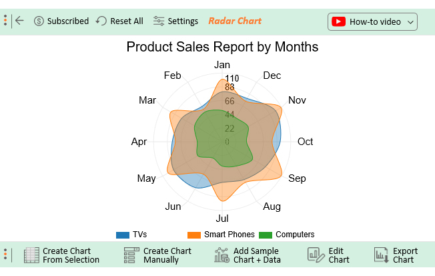Click the green Computers legend swatch
435x276 pixels.
click(x=266, y=235)
